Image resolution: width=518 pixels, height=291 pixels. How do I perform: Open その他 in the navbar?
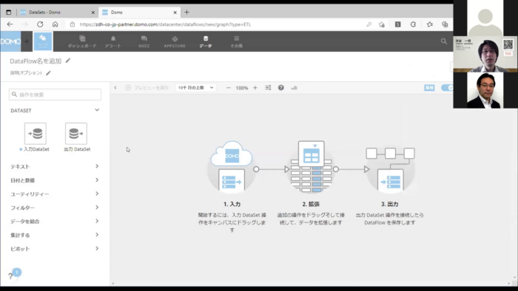[x=237, y=41]
